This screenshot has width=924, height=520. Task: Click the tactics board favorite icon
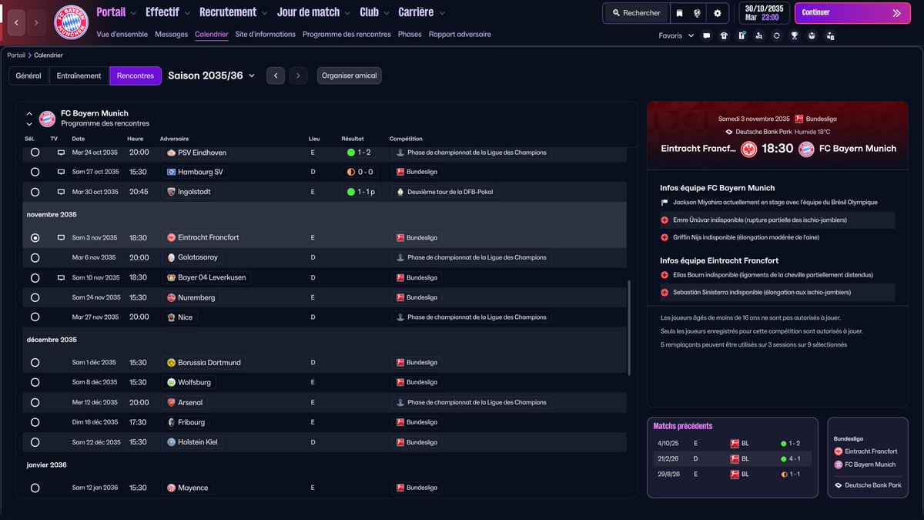click(x=742, y=35)
